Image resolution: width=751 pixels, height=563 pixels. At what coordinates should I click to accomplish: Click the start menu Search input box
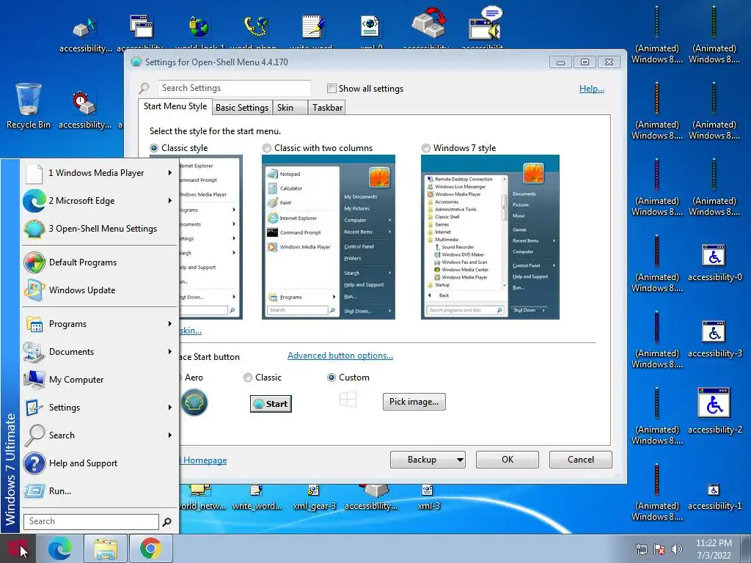click(91, 521)
